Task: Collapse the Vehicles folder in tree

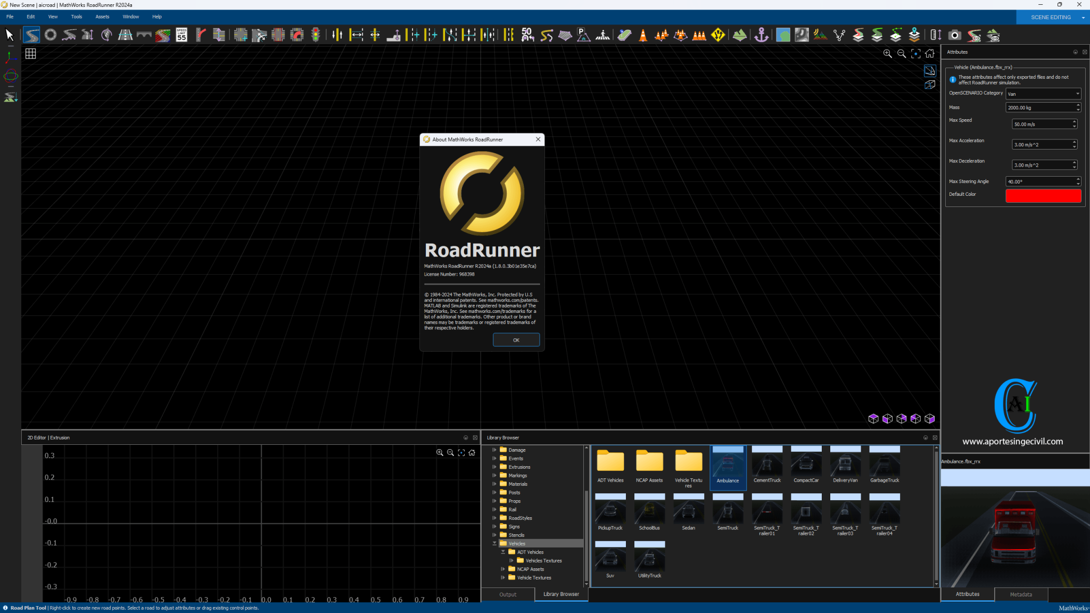Action: [494, 543]
